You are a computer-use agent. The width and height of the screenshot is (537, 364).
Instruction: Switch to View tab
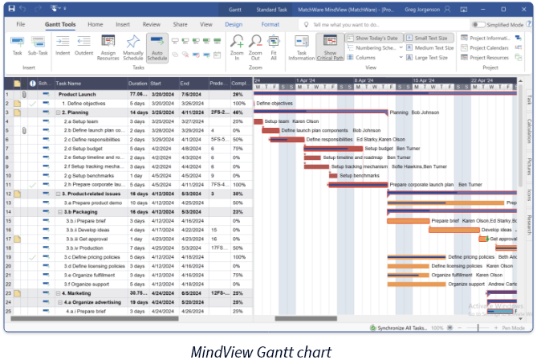pos(205,24)
